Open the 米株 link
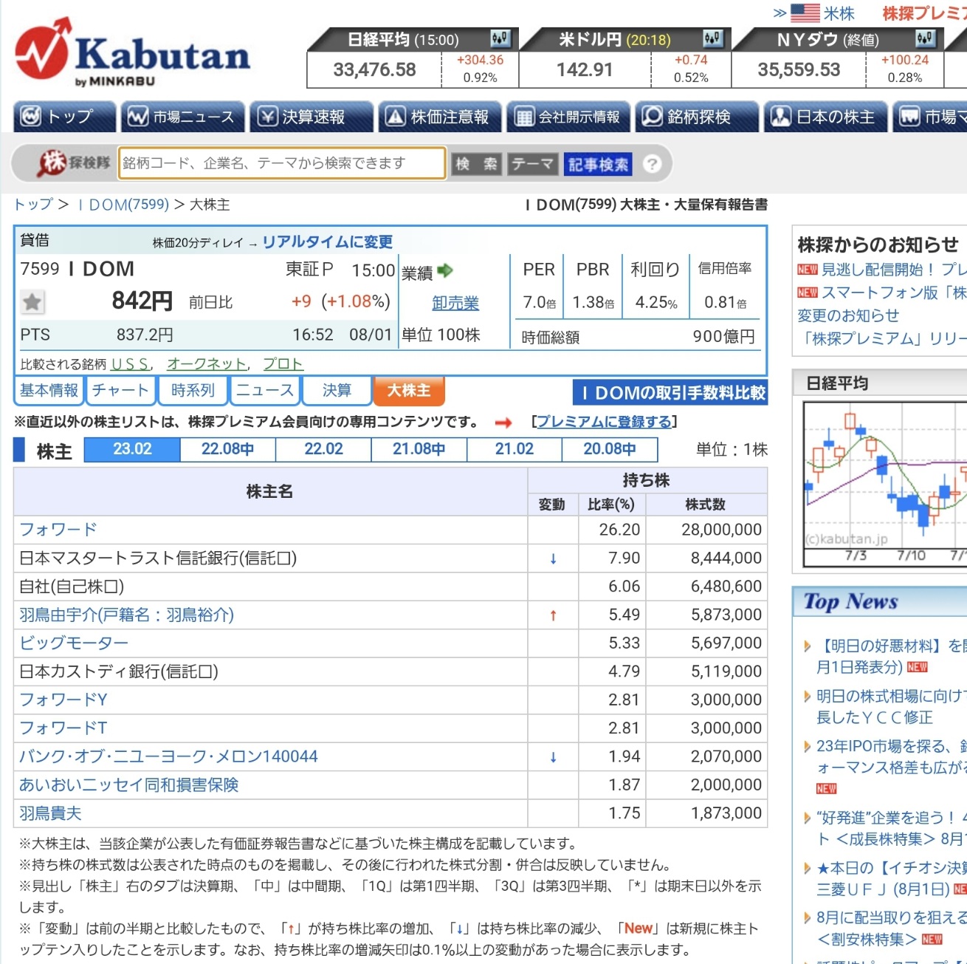The image size is (967, 964). pos(839,13)
